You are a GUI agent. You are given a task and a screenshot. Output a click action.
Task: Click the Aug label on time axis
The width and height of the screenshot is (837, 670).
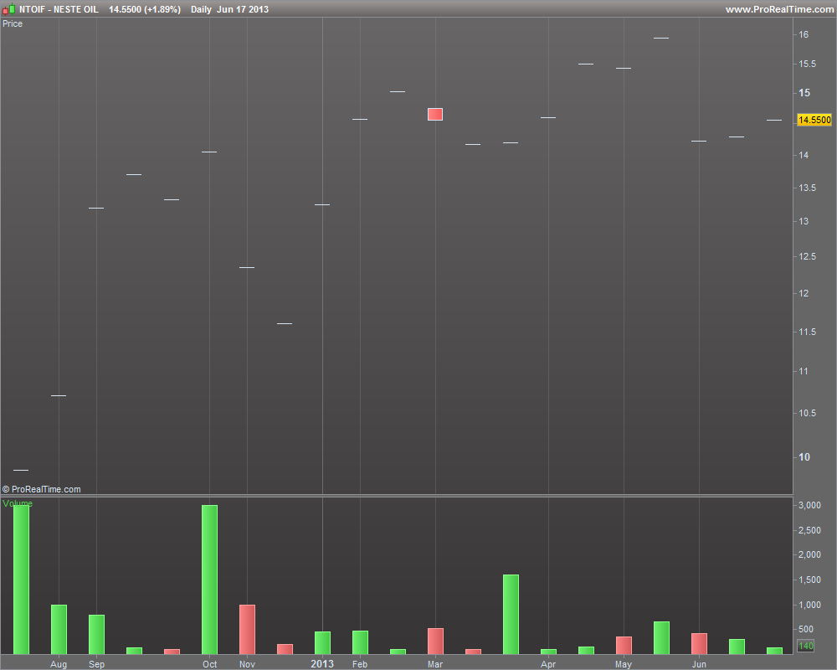[59, 664]
